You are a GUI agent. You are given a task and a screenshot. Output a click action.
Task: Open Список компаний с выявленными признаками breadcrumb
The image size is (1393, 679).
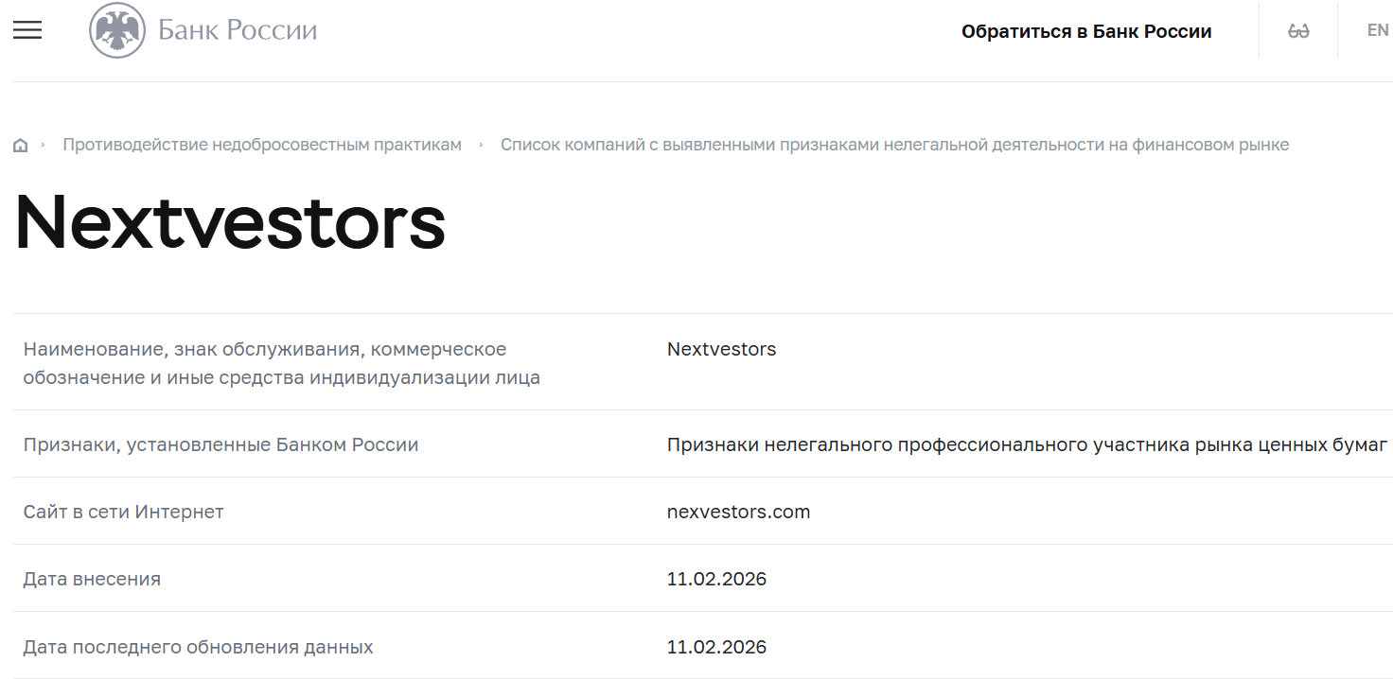coord(894,144)
